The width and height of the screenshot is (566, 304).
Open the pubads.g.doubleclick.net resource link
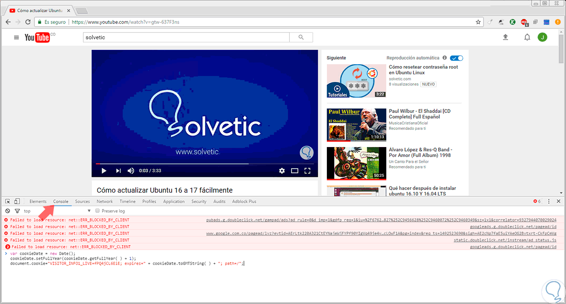point(381,220)
